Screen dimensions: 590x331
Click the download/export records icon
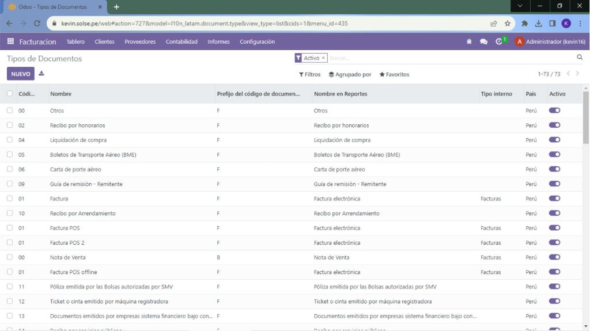(41, 74)
